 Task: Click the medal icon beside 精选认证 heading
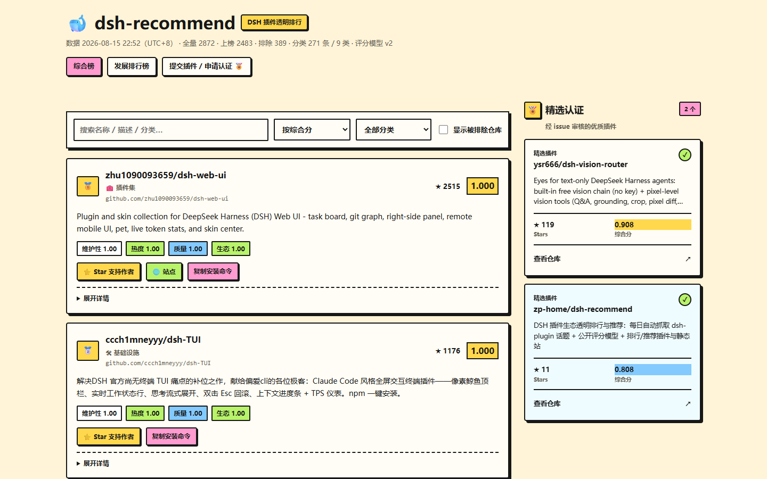[533, 110]
